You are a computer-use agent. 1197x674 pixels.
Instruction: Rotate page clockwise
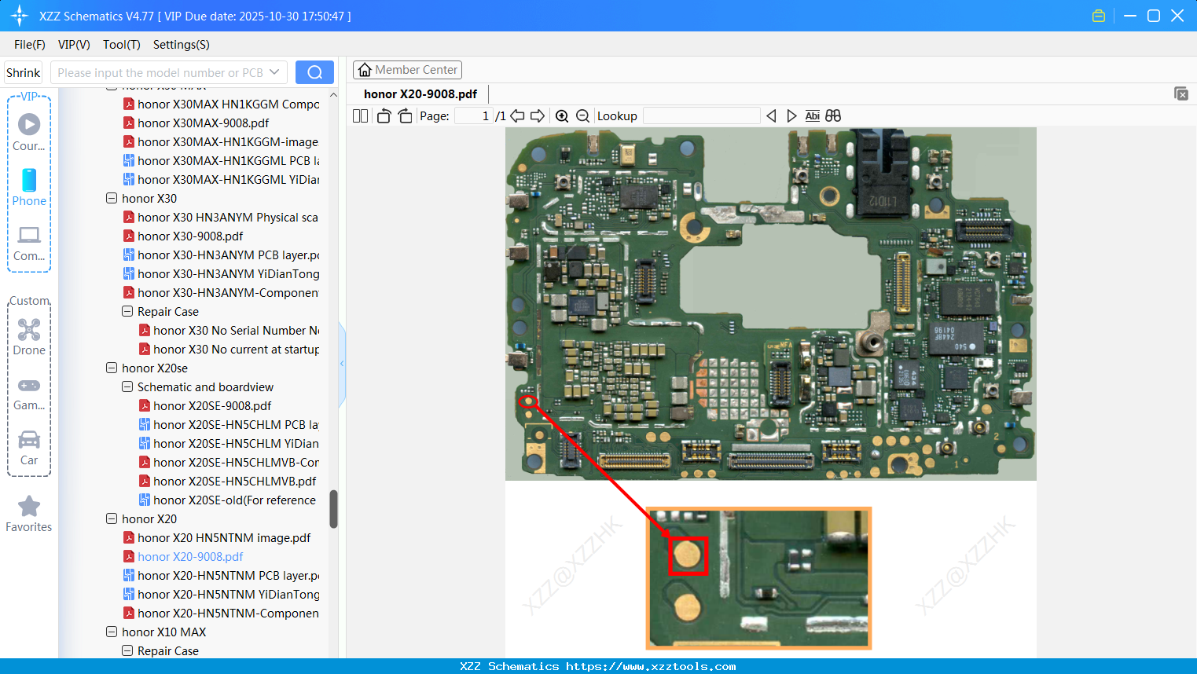click(x=405, y=116)
